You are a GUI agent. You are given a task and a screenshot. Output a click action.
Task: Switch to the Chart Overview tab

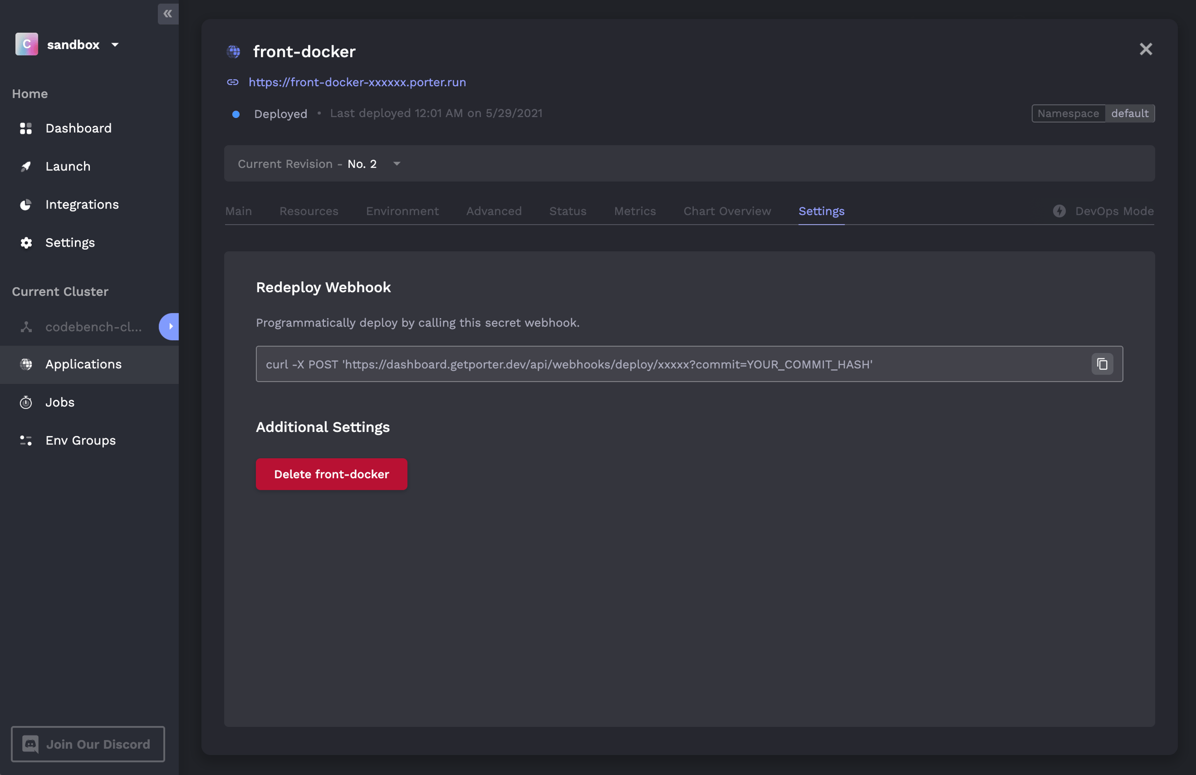coord(727,211)
